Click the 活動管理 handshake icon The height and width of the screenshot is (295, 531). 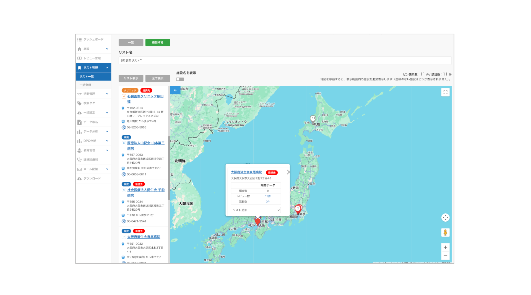pos(79,94)
